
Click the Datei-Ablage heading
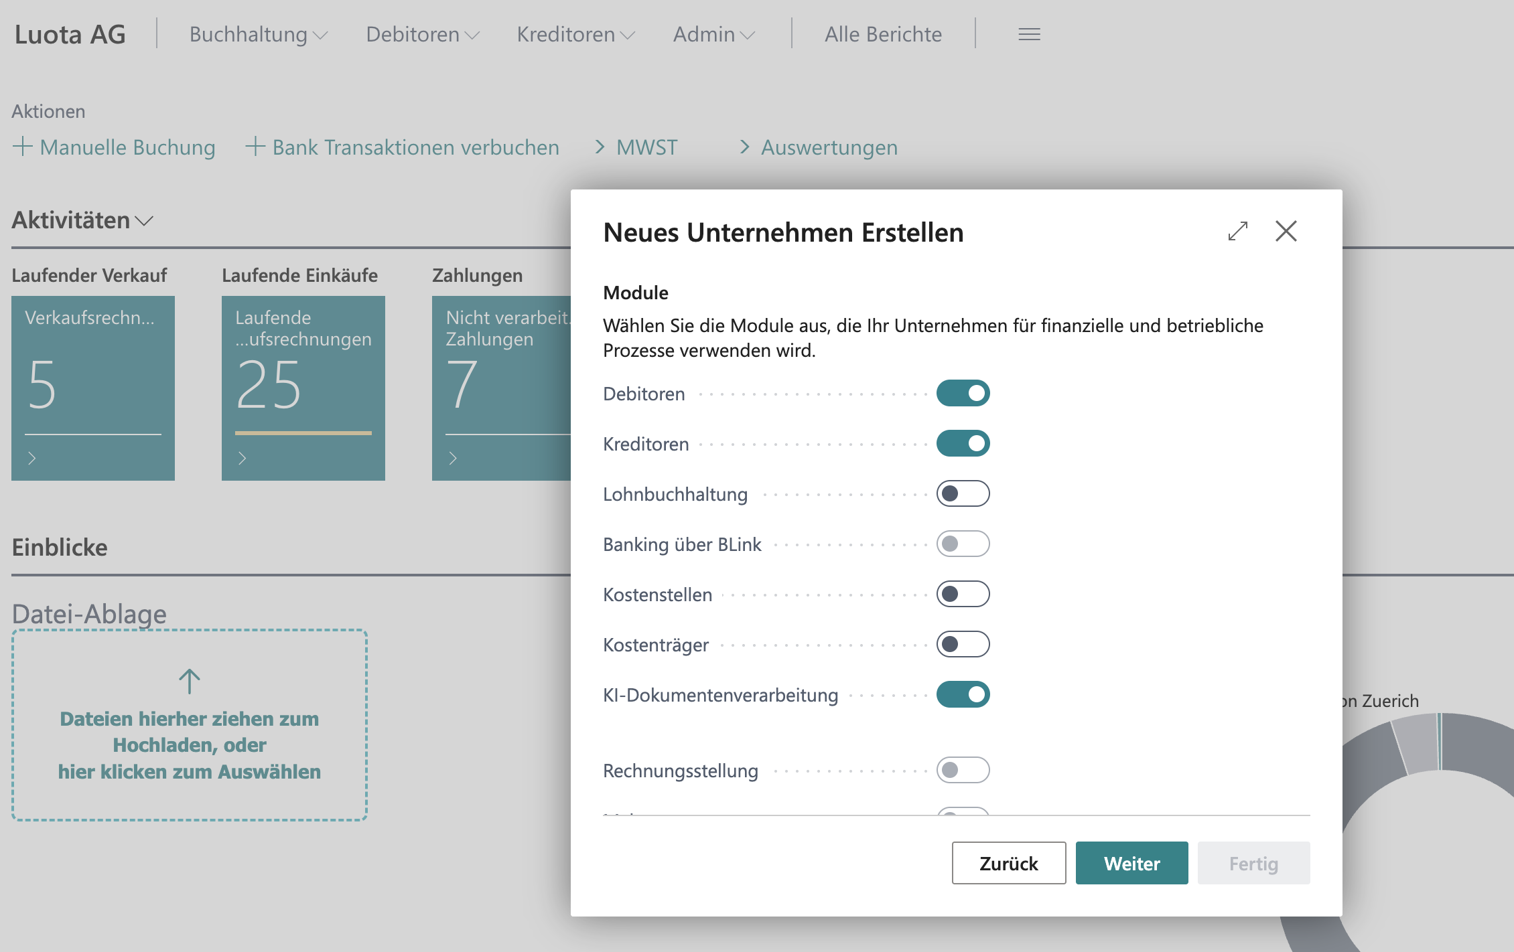coord(89,614)
